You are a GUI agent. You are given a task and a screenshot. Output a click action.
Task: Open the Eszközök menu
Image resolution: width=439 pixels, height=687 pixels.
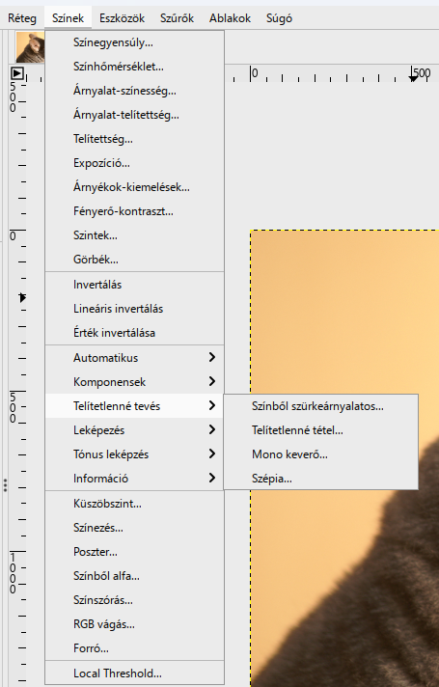click(x=122, y=18)
